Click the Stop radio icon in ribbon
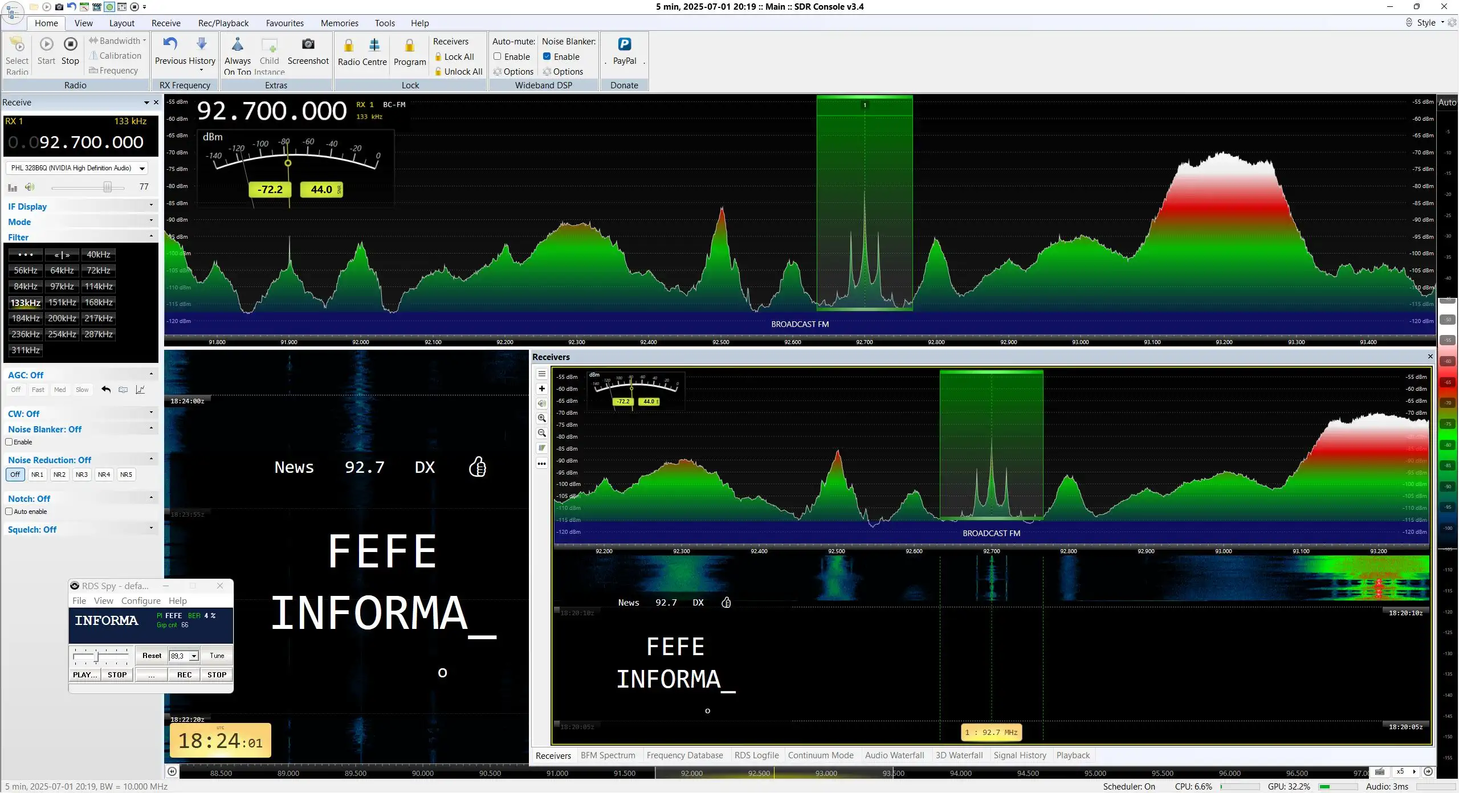Viewport: 1459px width, 793px height. [x=70, y=44]
